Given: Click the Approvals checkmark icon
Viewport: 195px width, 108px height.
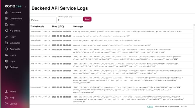Looking at the screenshot, I should coord(6,49).
